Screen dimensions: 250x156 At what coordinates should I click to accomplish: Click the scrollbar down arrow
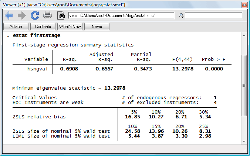[244, 141]
